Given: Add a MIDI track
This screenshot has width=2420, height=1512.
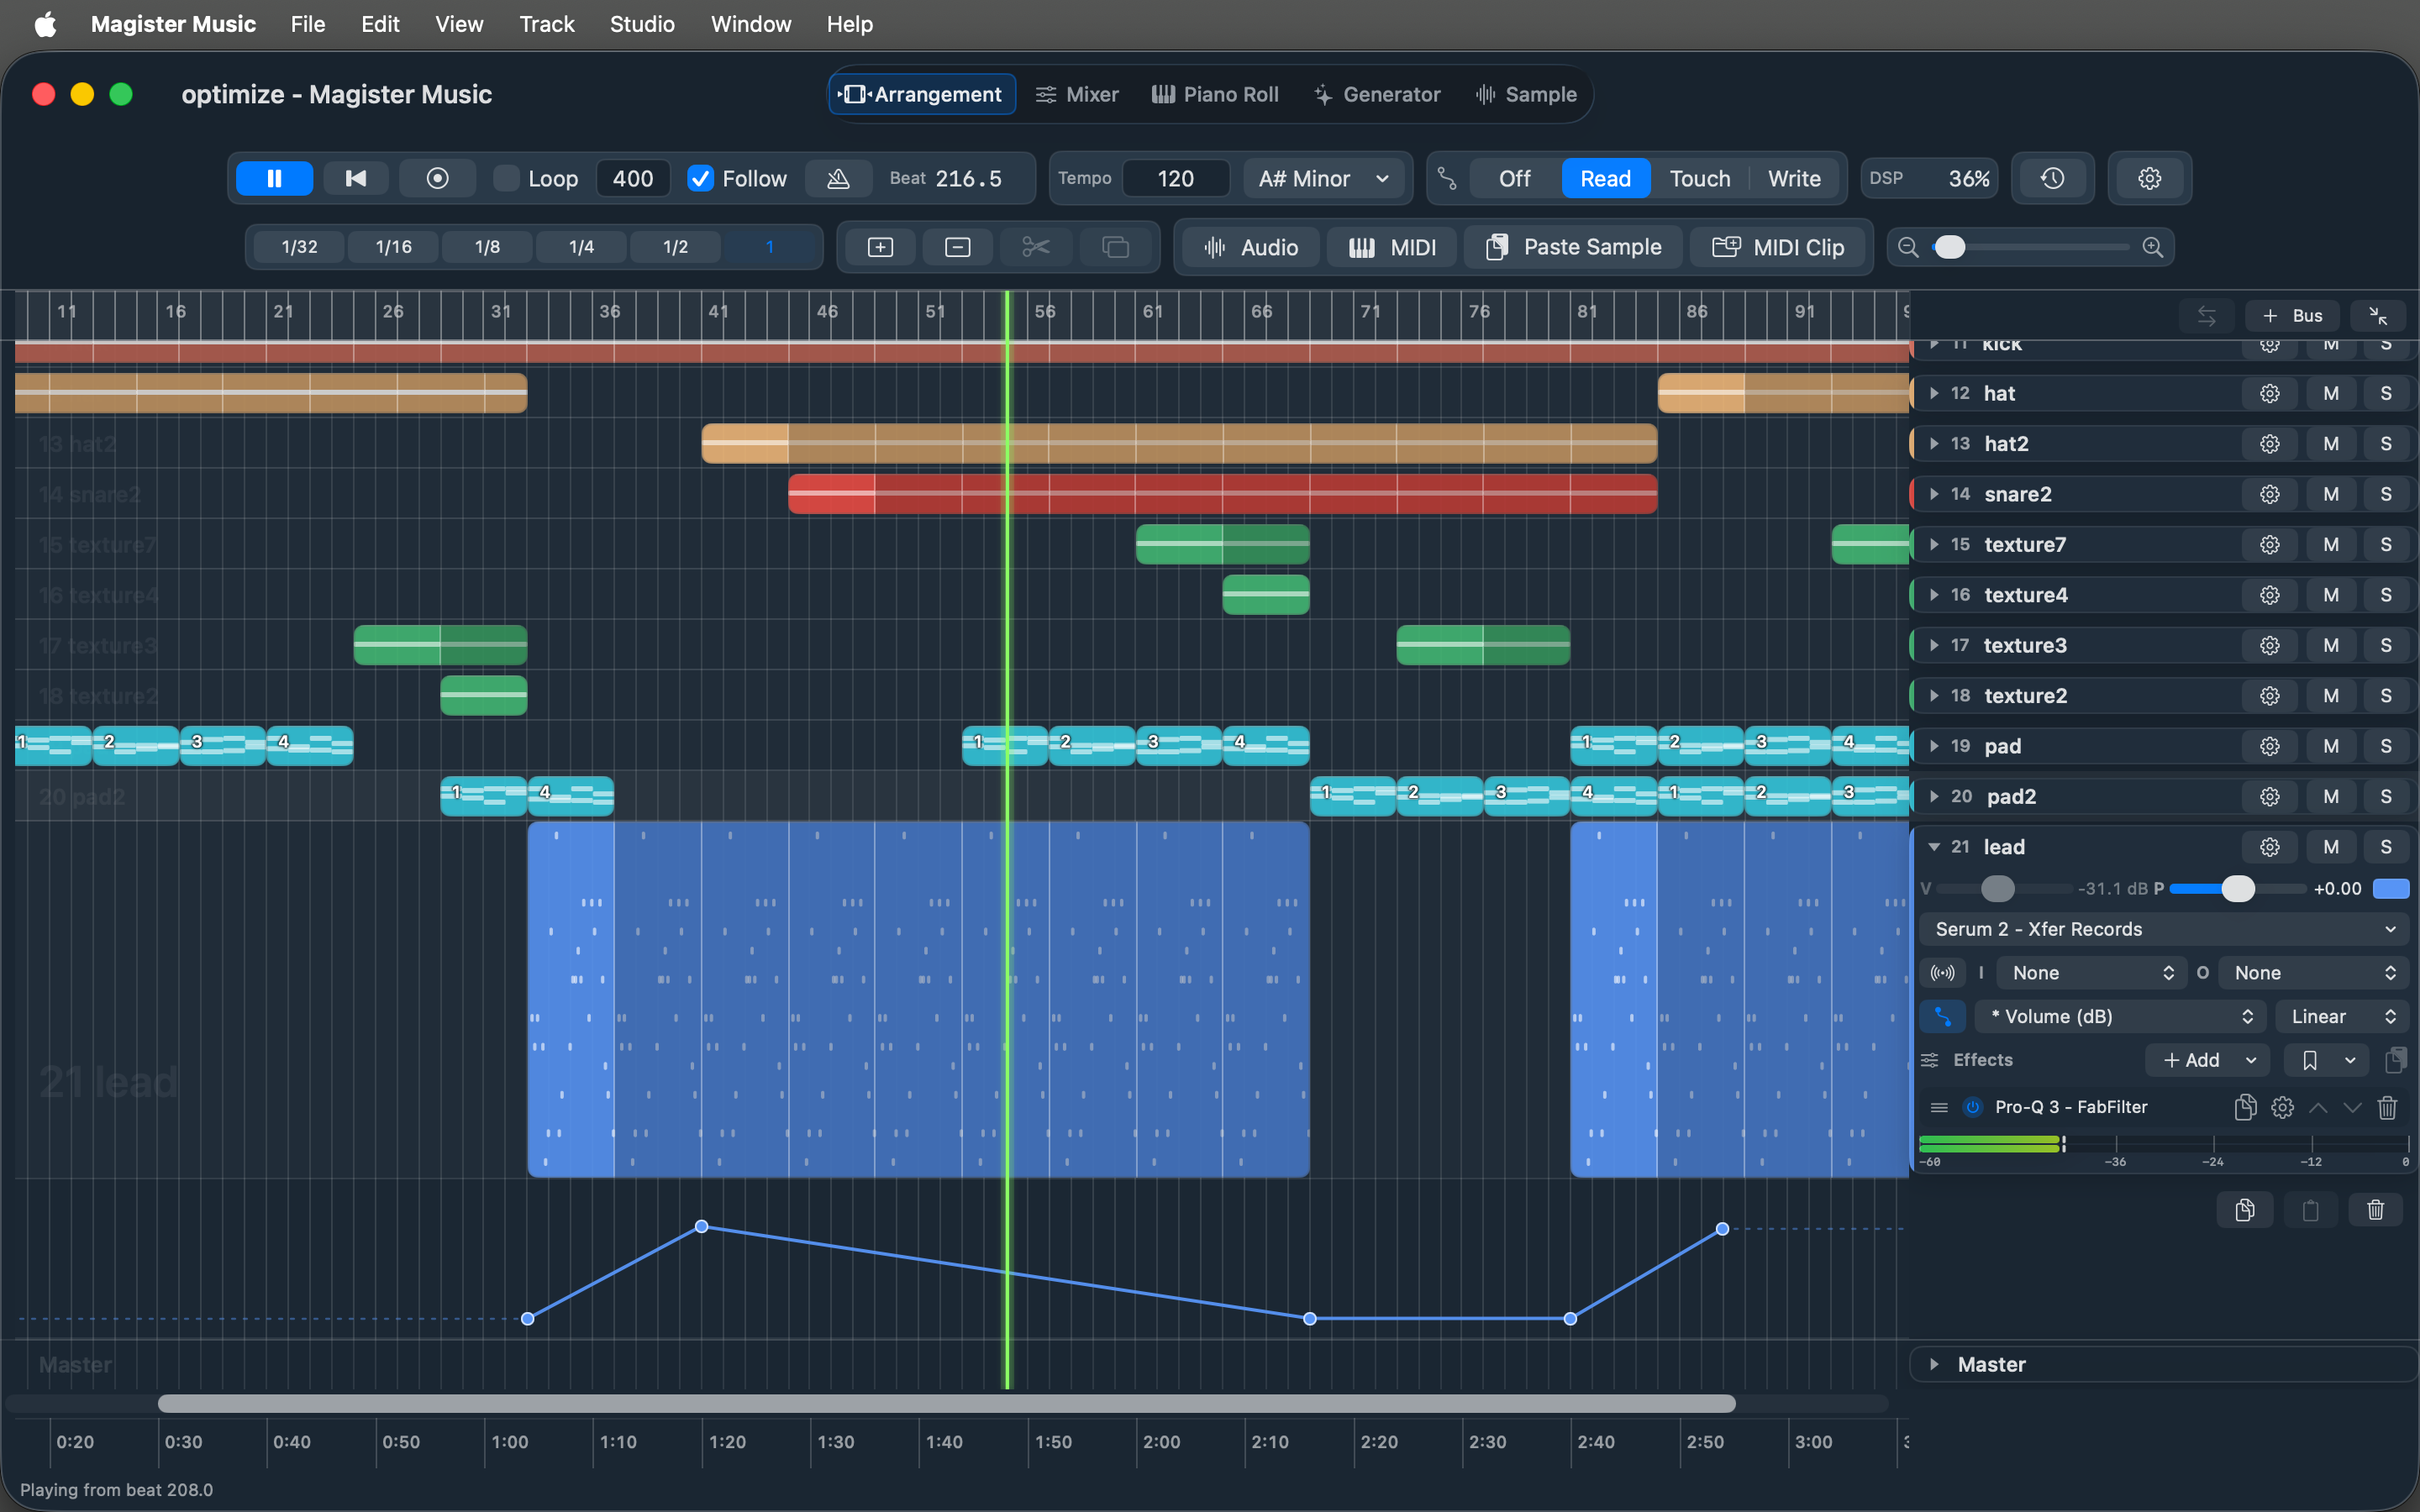Looking at the screenshot, I should point(1392,247).
